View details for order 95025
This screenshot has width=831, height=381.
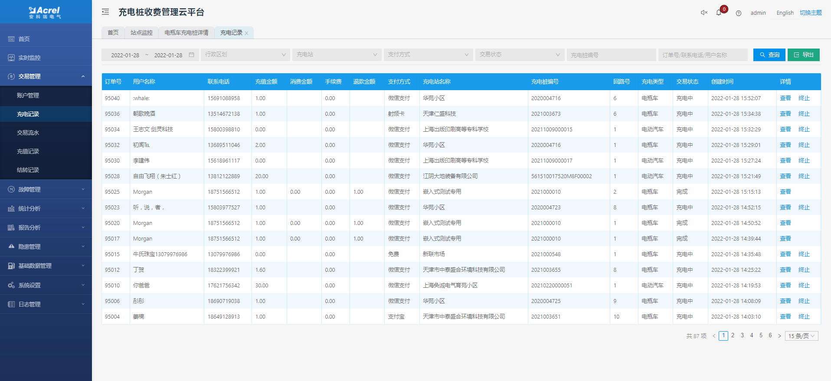pyautogui.click(x=785, y=192)
